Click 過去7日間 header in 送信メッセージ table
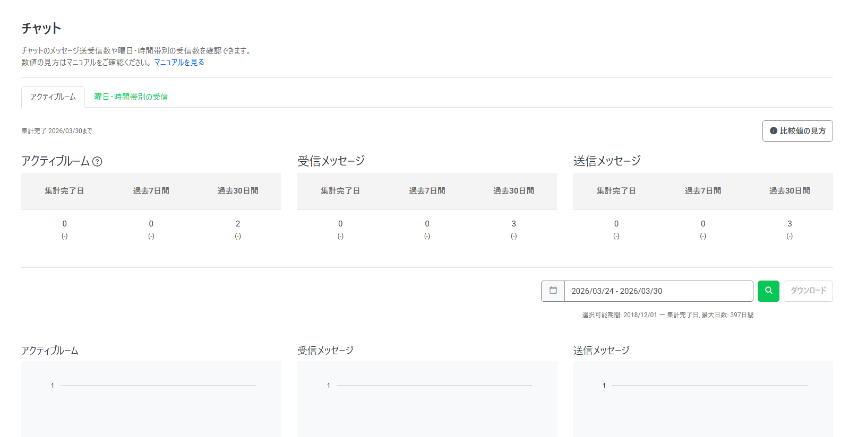The width and height of the screenshot is (849, 437). (702, 191)
